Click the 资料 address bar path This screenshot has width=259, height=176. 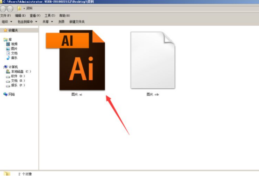pyautogui.click(x=29, y=8)
